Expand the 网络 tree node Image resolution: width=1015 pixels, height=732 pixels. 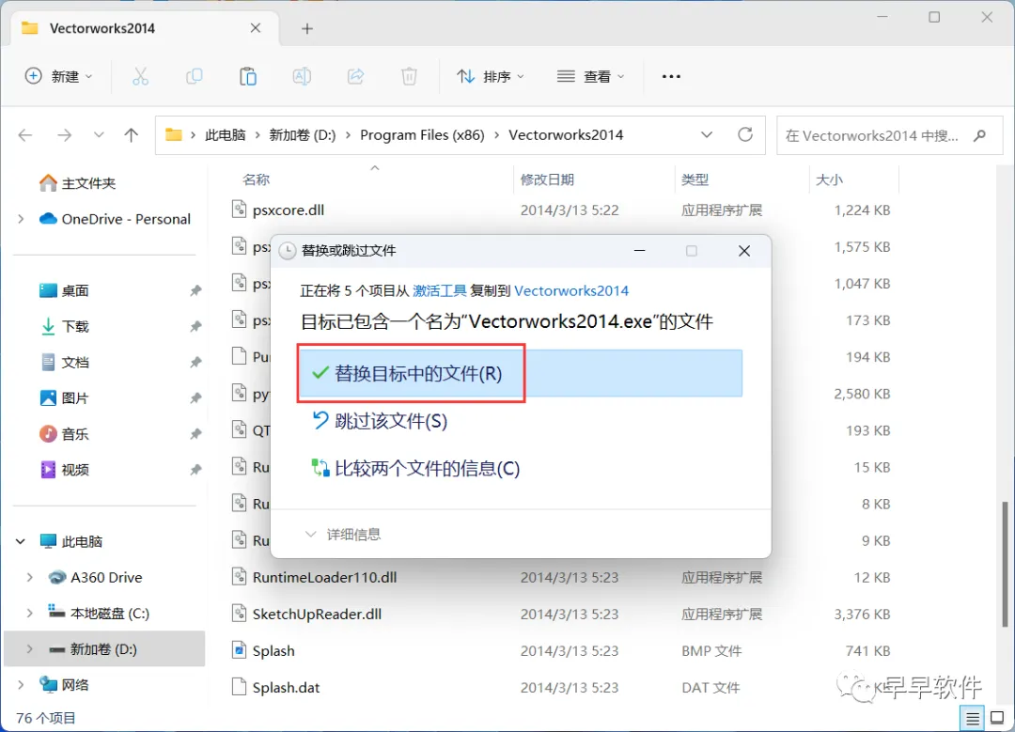(21, 685)
